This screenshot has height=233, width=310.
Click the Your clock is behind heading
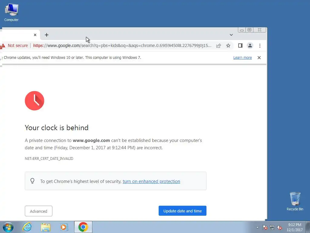[x=57, y=128]
